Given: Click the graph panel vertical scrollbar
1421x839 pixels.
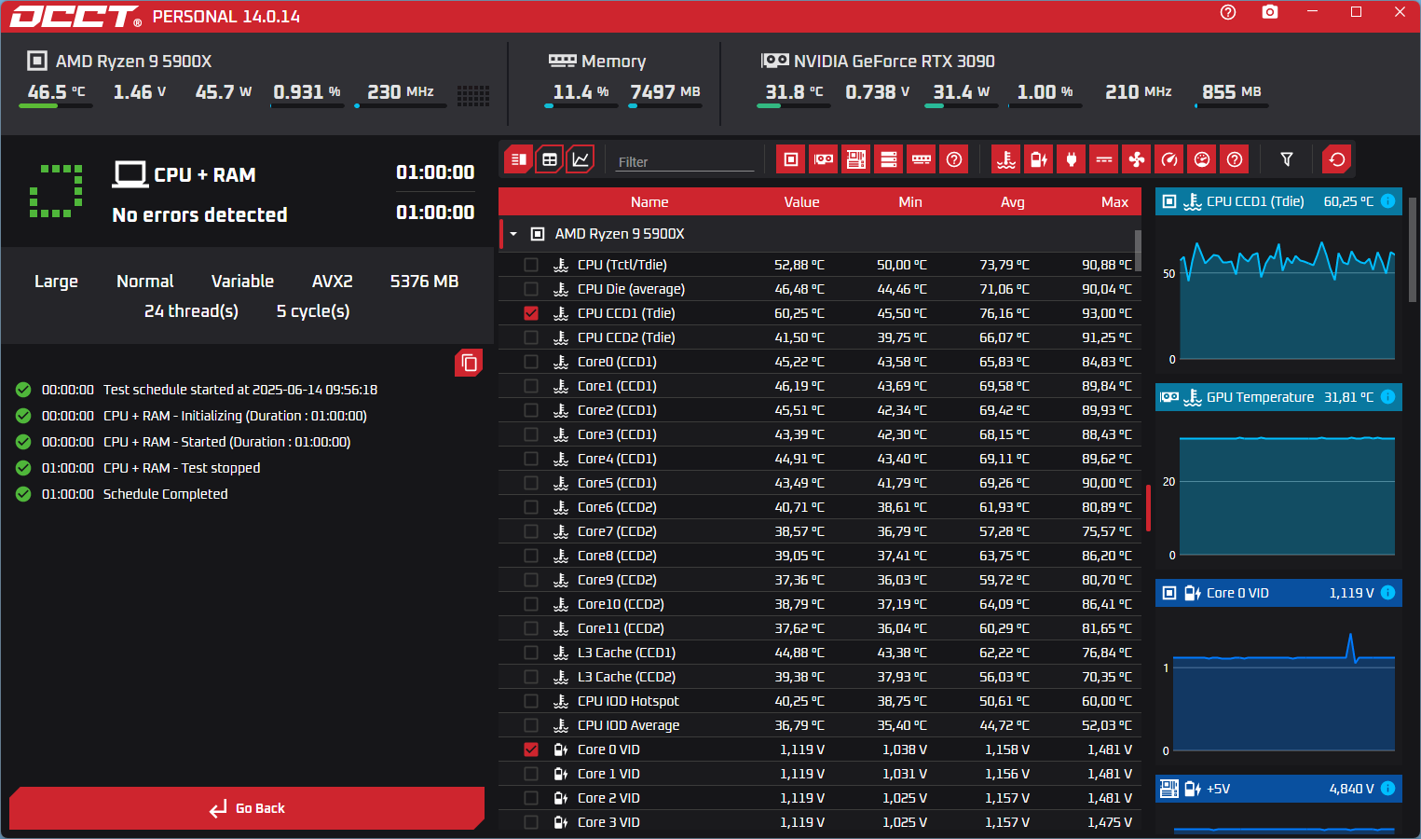Looking at the screenshot, I should 1413,250.
